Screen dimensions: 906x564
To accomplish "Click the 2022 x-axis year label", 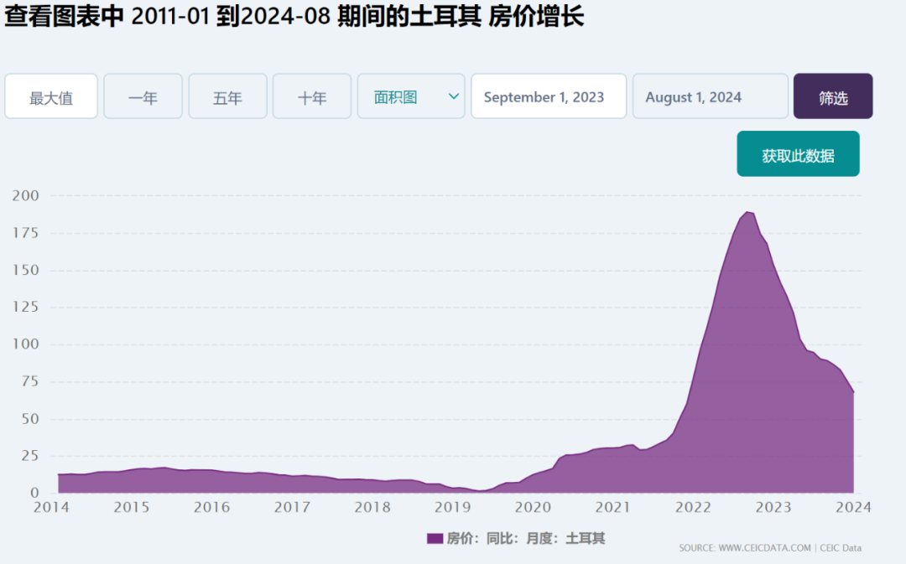I will (x=693, y=507).
